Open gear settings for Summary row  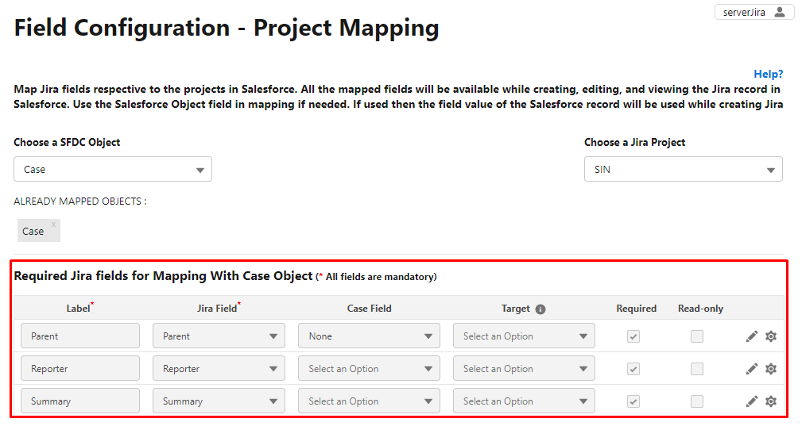click(x=771, y=401)
